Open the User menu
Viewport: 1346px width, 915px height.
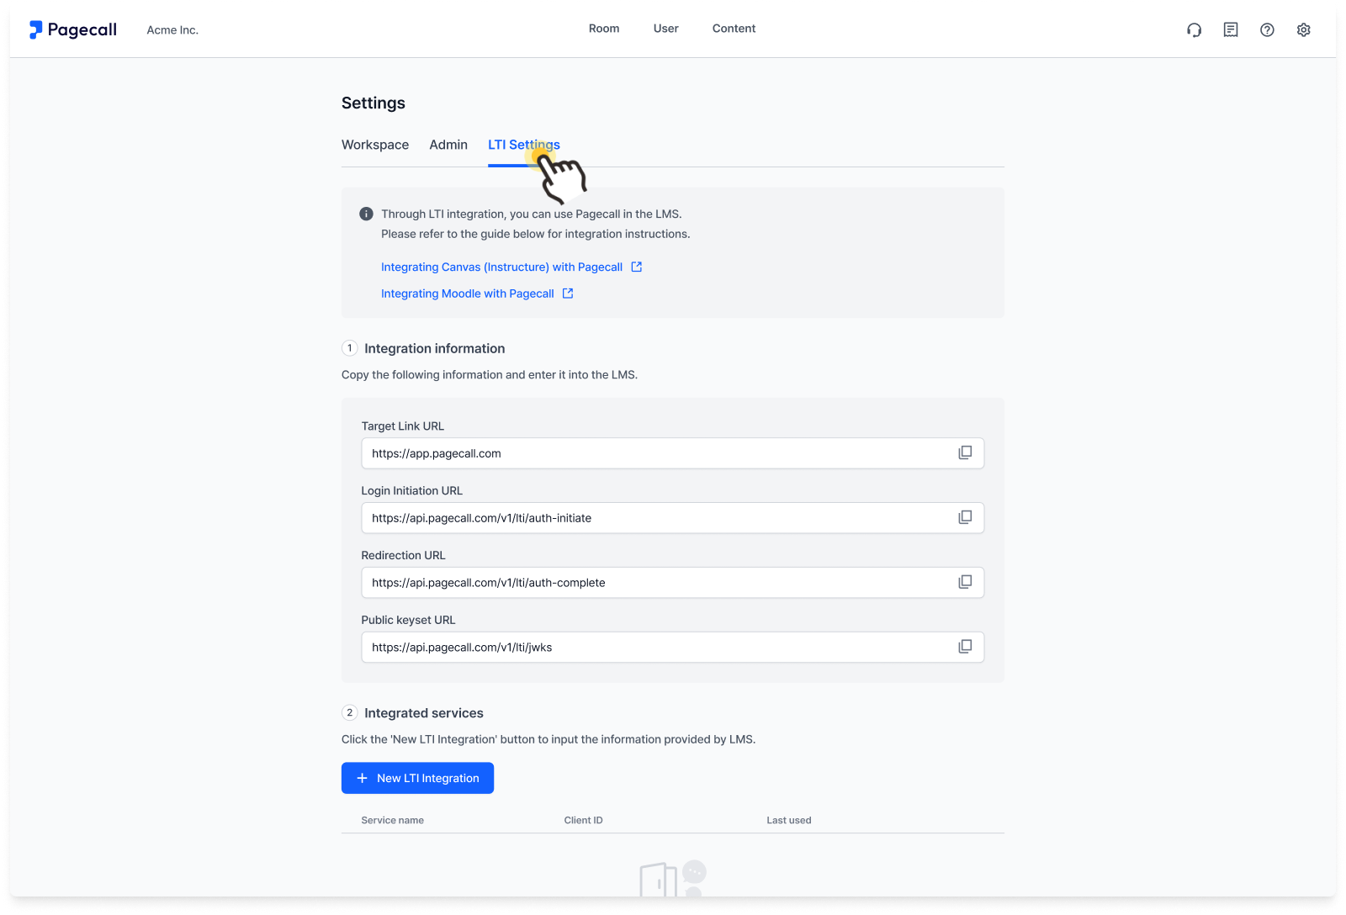[666, 29]
